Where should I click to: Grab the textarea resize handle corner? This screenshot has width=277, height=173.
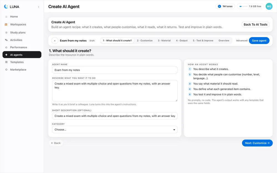176,100
